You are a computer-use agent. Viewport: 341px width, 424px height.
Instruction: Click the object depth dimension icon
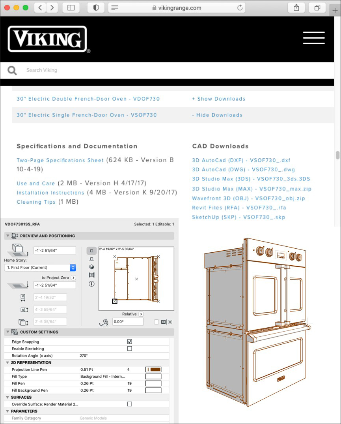click(24, 310)
